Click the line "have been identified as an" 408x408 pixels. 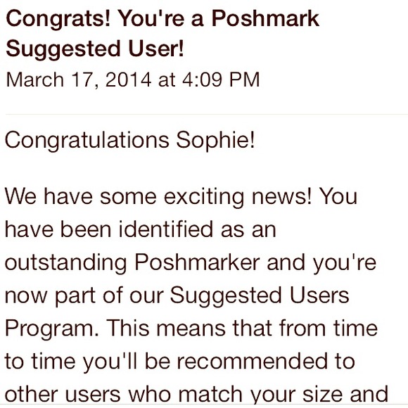pos(140,230)
